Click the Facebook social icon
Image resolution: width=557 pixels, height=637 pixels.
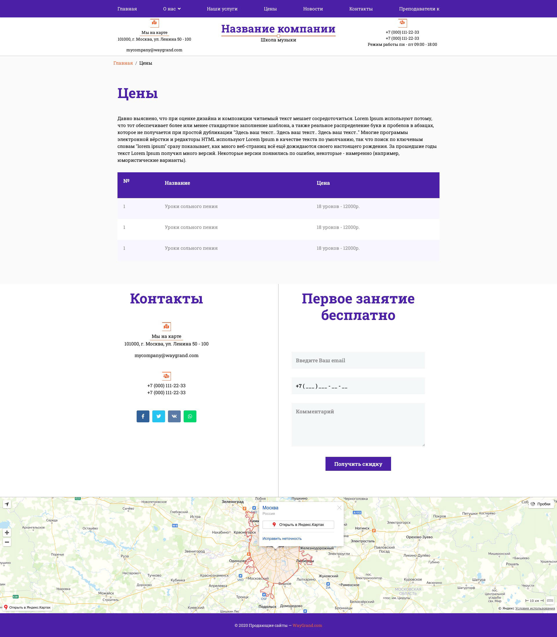tap(143, 416)
